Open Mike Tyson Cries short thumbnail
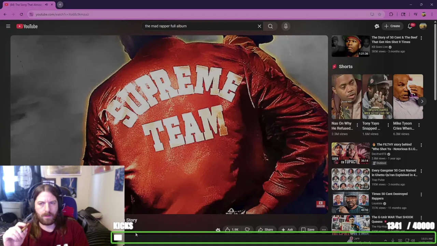 [408, 97]
